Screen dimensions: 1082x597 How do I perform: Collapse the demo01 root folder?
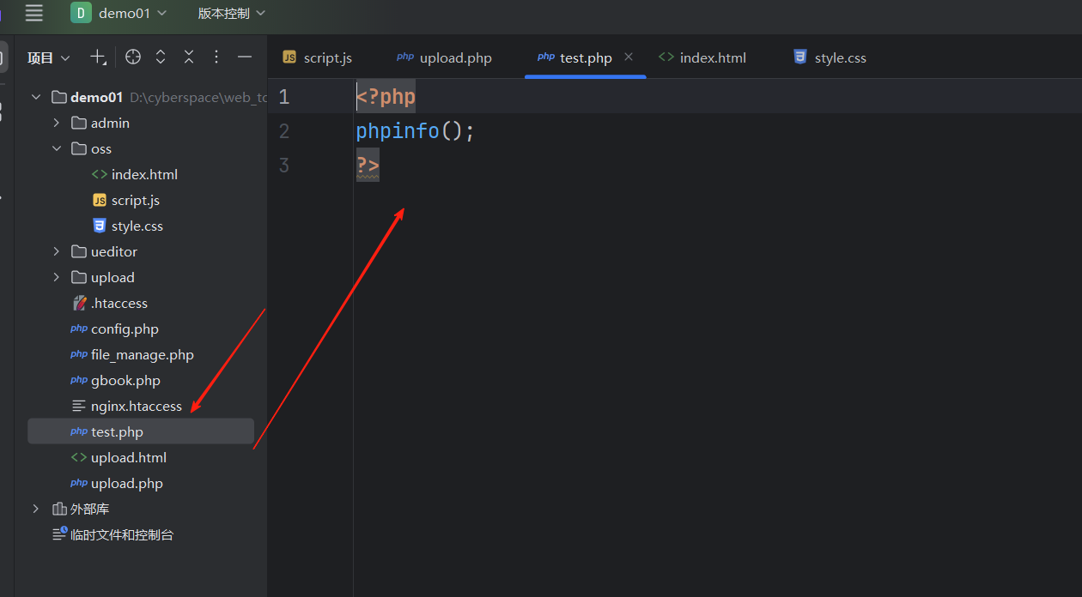pyautogui.click(x=36, y=97)
